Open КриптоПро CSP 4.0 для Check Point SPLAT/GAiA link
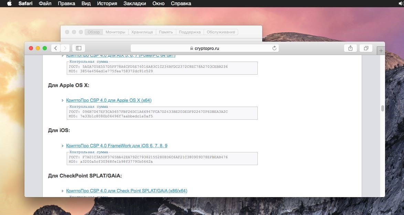This screenshot has height=215, width=404. pyautogui.click(x=127, y=191)
